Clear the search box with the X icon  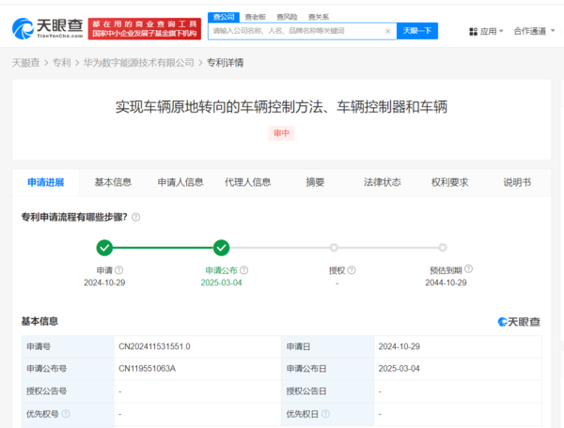(x=388, y=31)
